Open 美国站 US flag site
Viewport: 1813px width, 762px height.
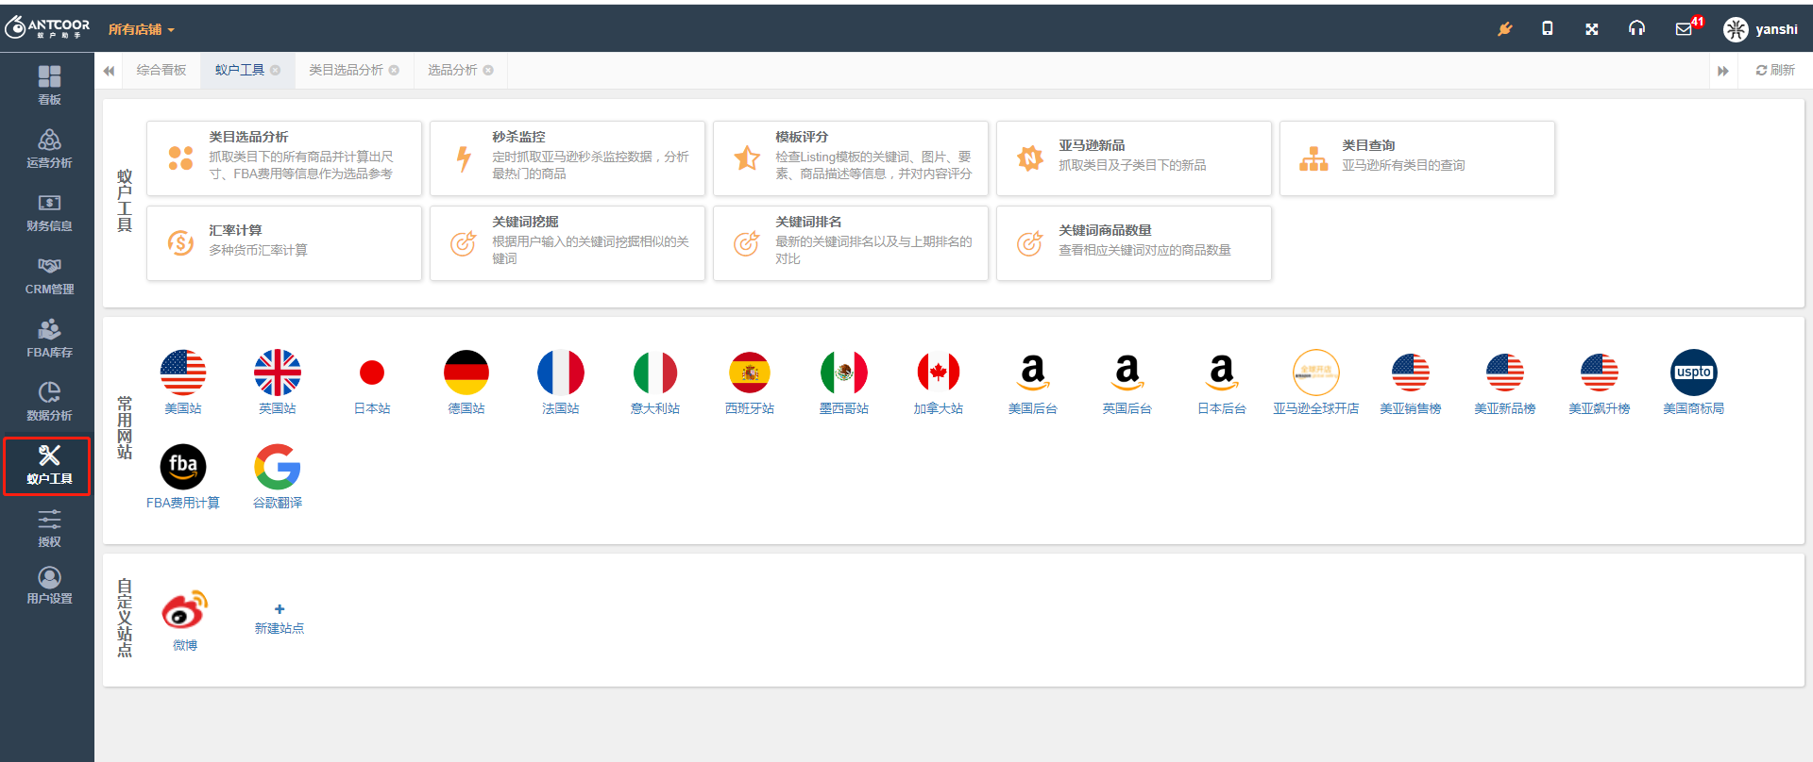[x=183, y=373]
